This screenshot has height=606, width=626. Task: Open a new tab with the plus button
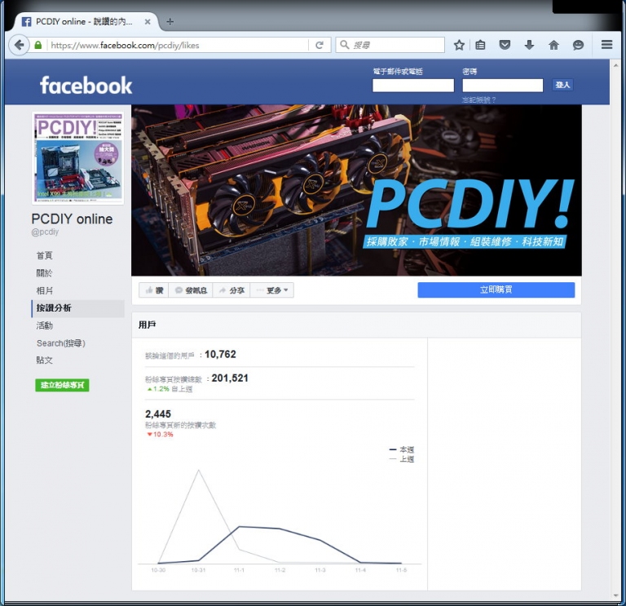tap(170, 21)
